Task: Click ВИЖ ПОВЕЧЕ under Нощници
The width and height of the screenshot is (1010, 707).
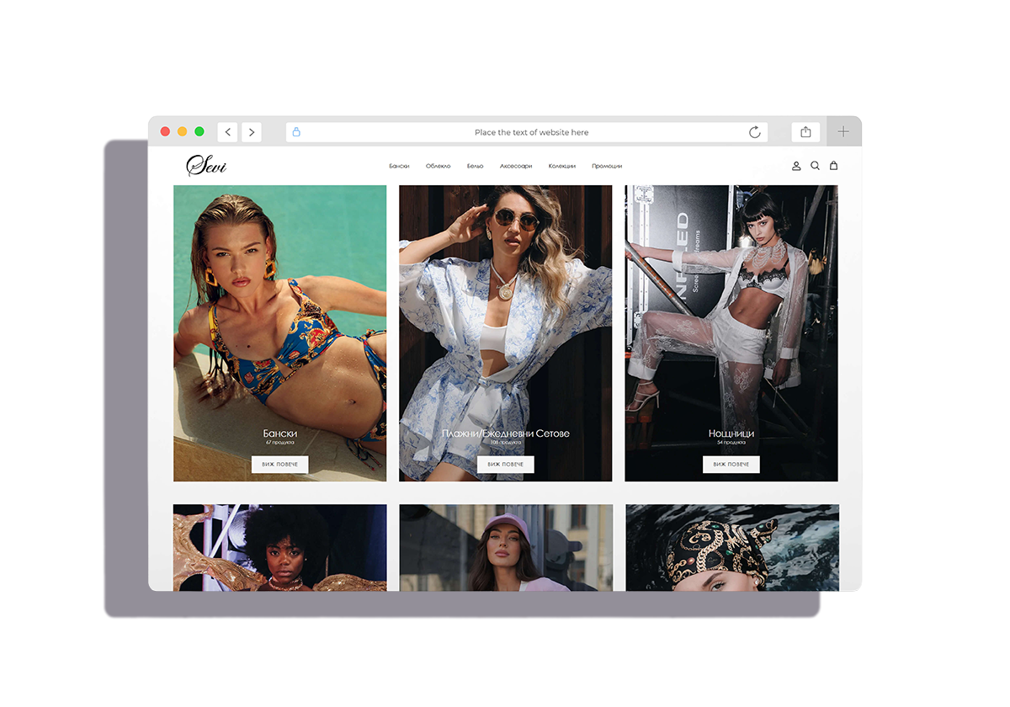Action: (x=731, y=465)
